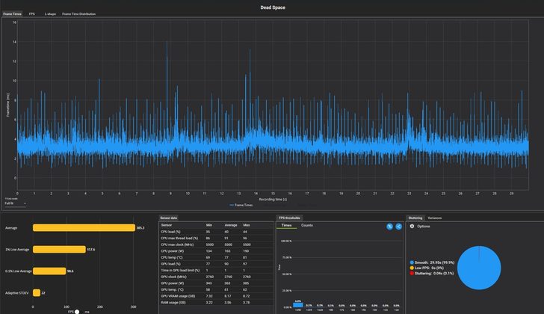The width and height of the screenshot is (544, 314).
Task: Switch to the Counts tab
Action: point(306,226)
